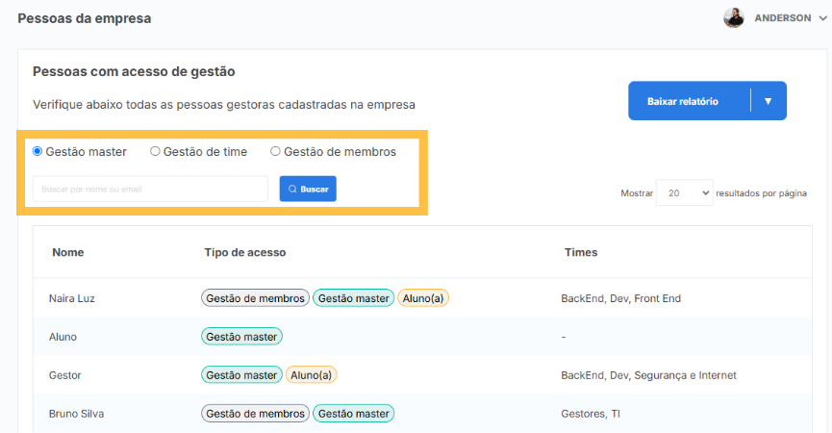
Task: Click the Times column header
Action: (x=581, y=252)
